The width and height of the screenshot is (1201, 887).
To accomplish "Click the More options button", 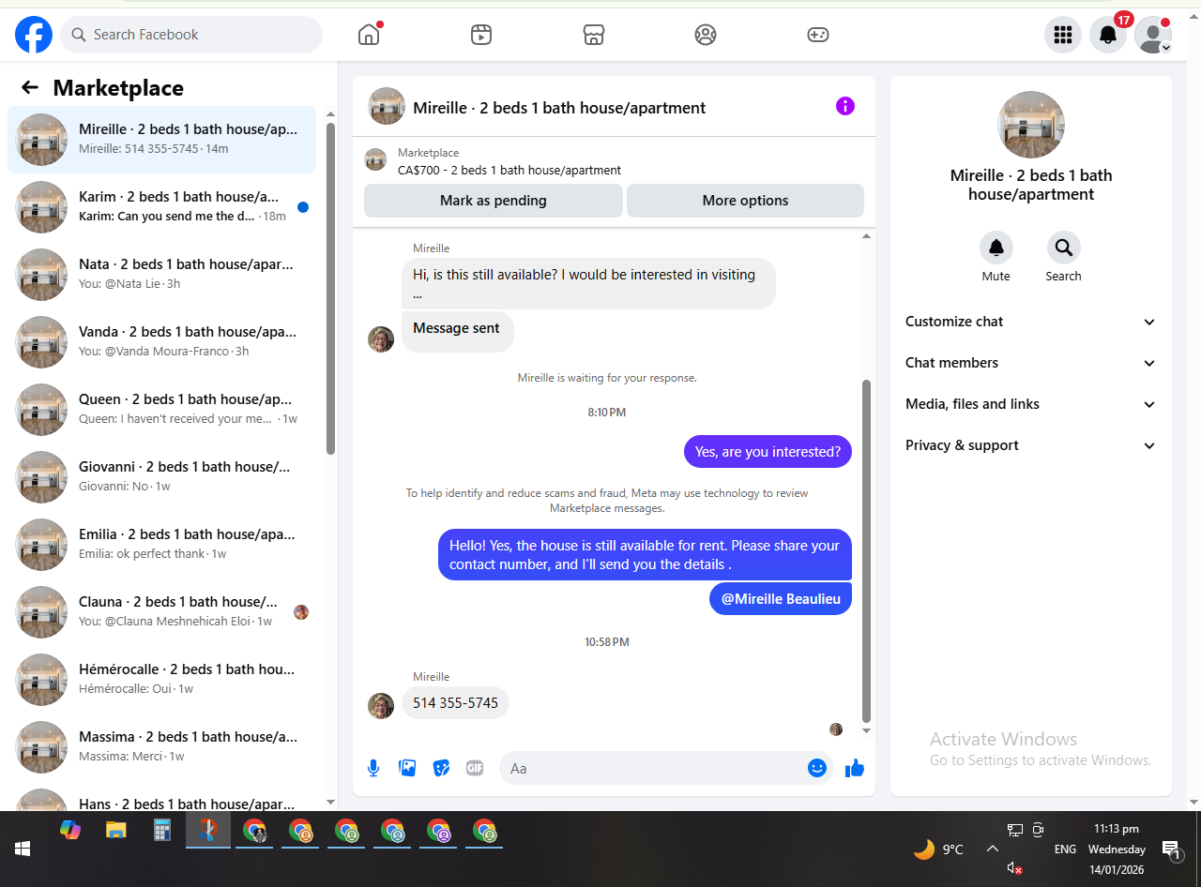I will click(x=745, y=201).
